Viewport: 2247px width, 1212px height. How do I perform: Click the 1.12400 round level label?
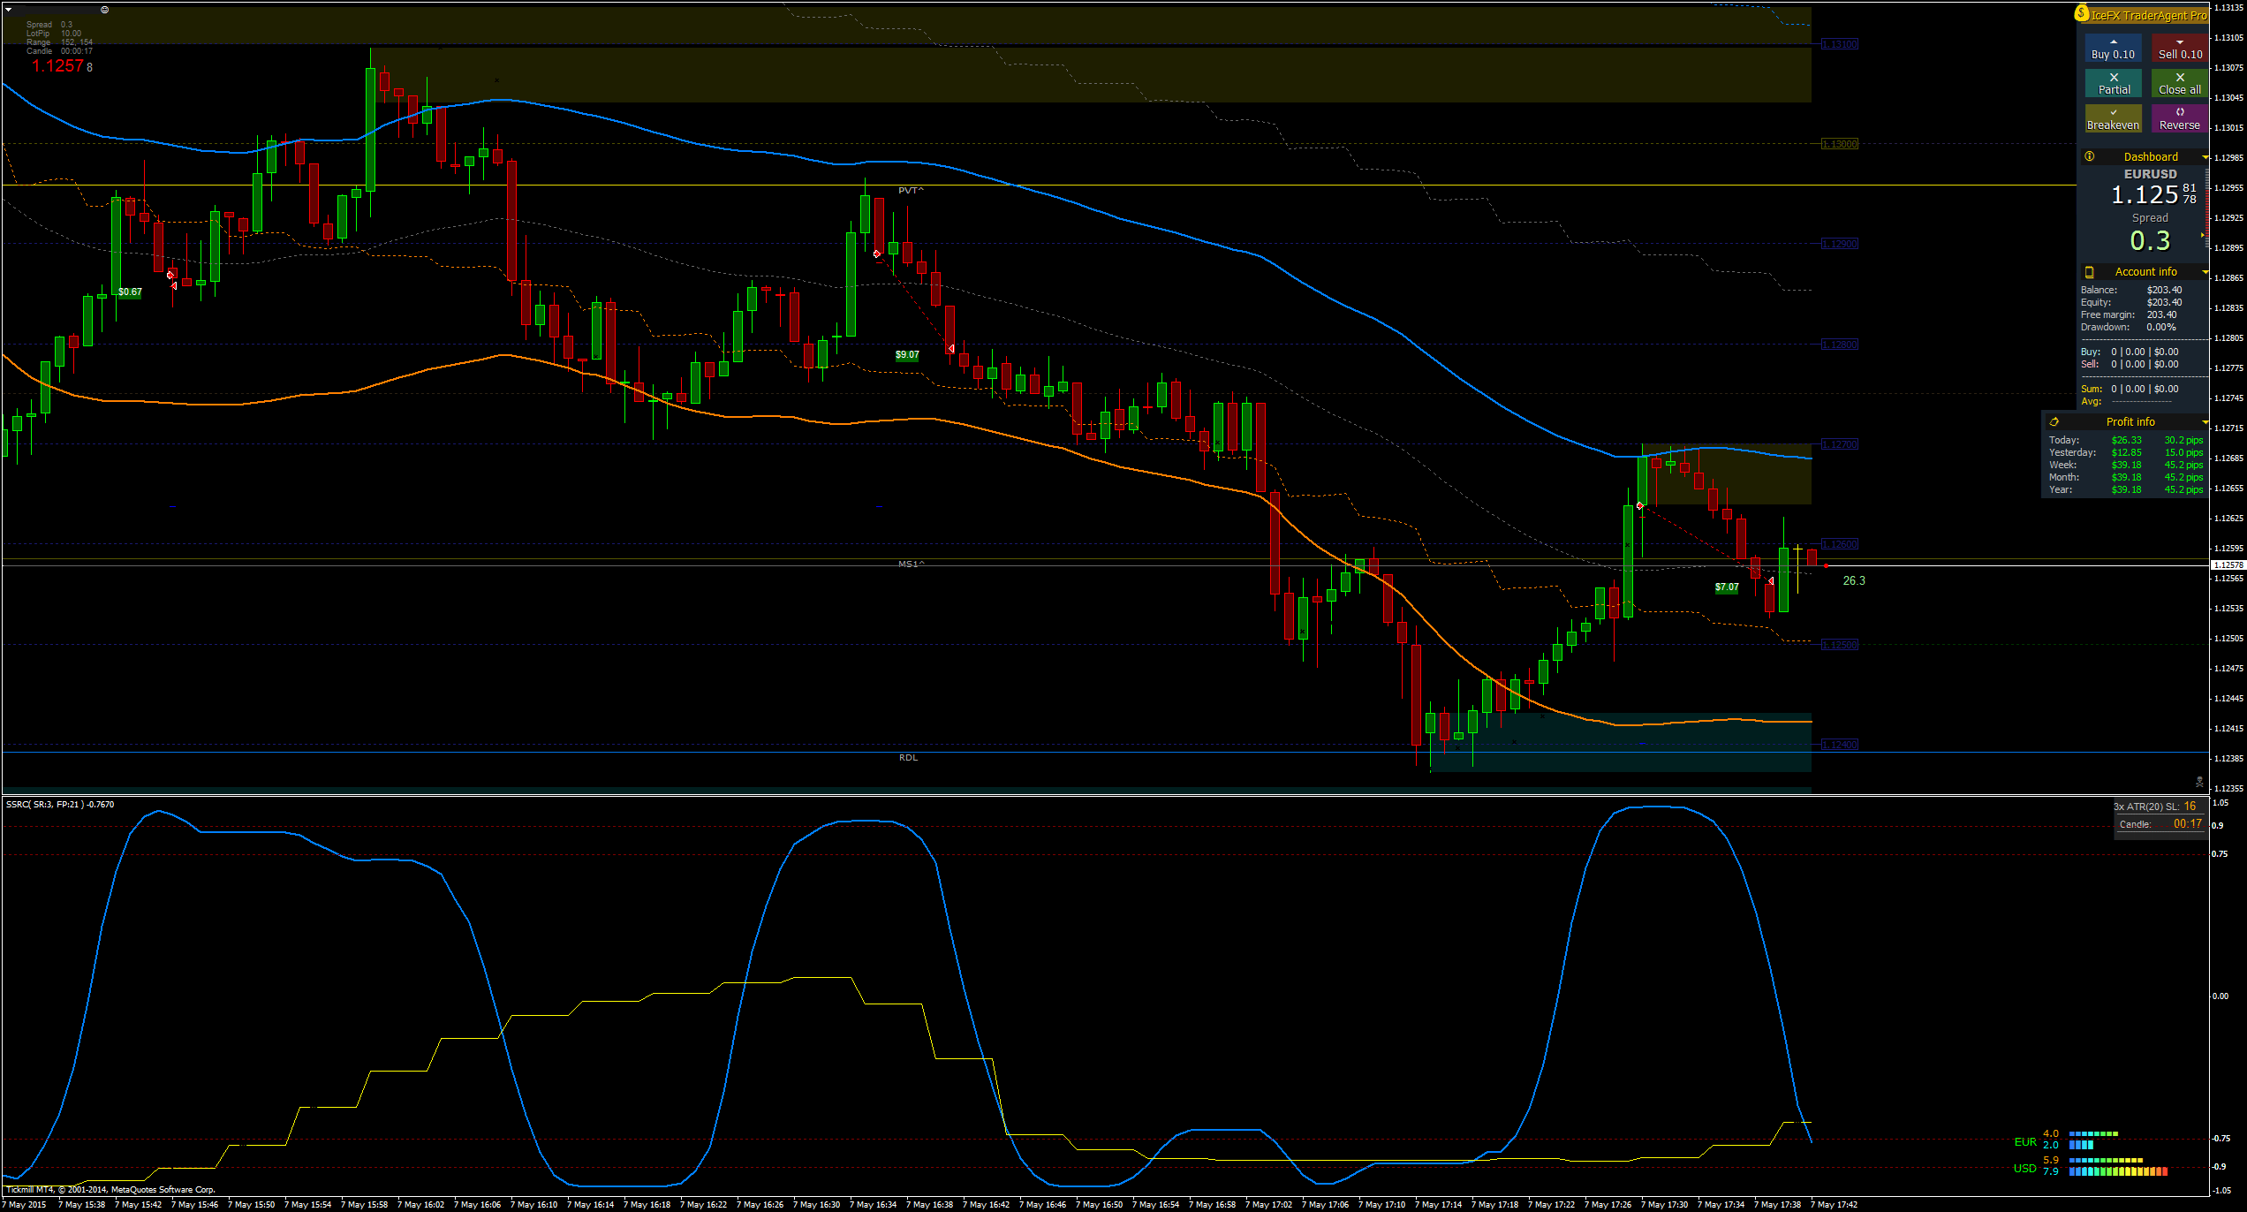[x=1840, y=745]
